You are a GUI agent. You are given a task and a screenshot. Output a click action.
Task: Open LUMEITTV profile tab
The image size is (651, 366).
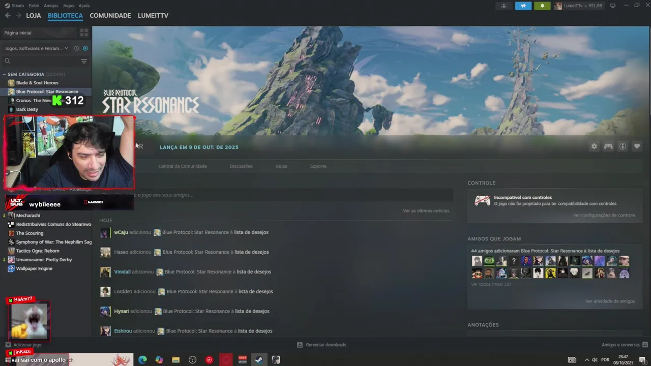pyautogui.click(x=153, y=16)
